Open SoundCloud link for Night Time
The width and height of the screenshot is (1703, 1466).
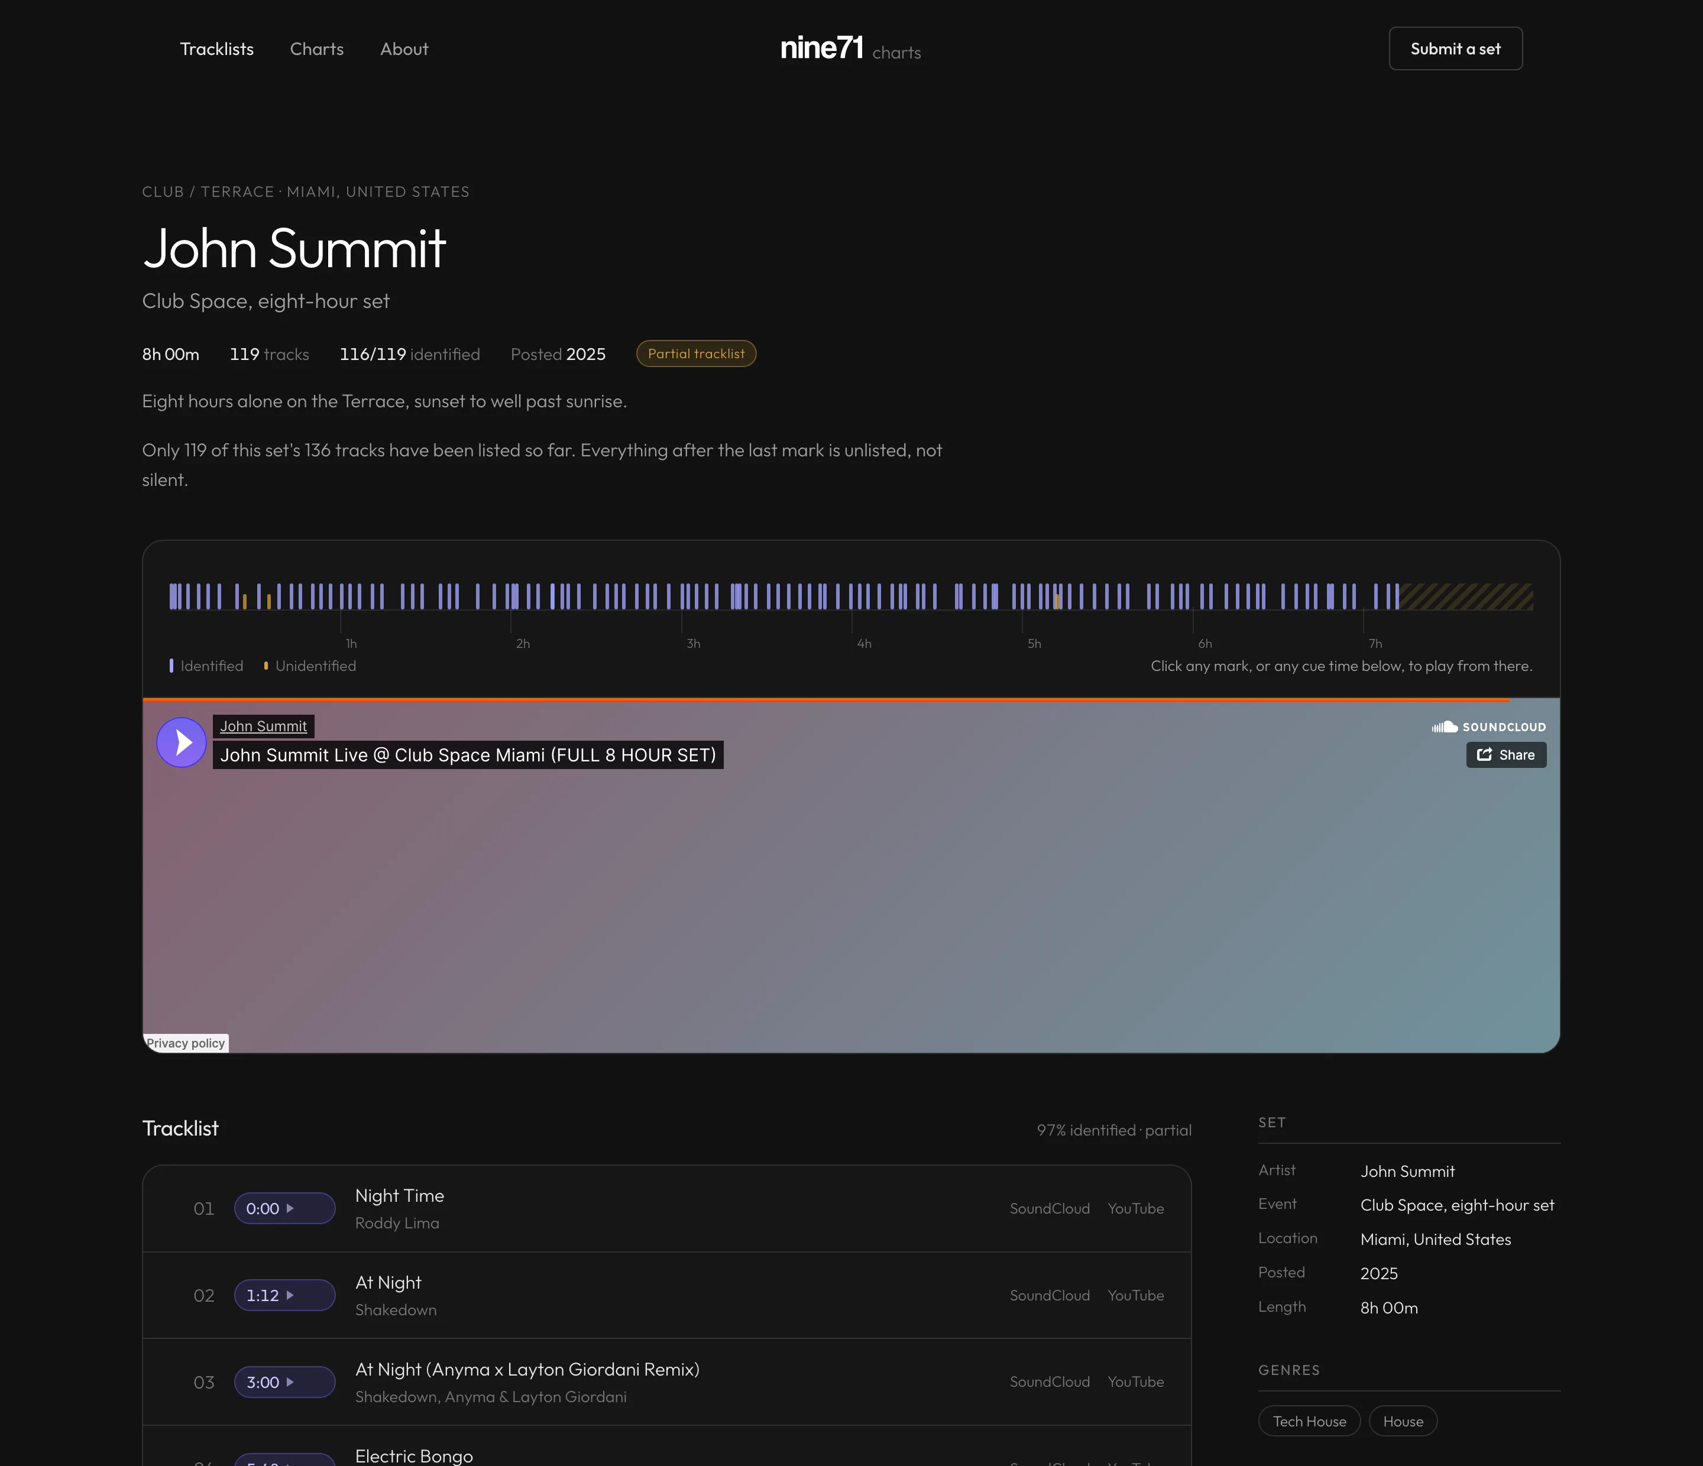pyautogui.click(x=1050, y=1209)
